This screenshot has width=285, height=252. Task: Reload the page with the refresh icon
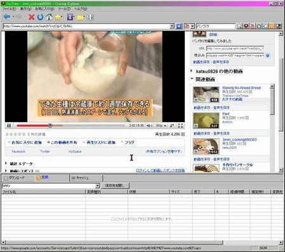(x=40, y=17)
